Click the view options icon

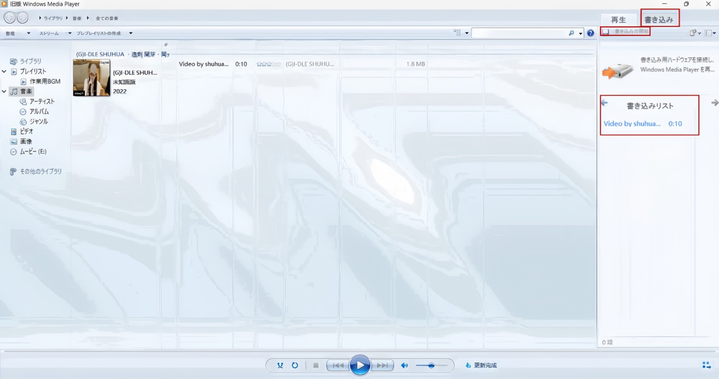pos(457,33)
